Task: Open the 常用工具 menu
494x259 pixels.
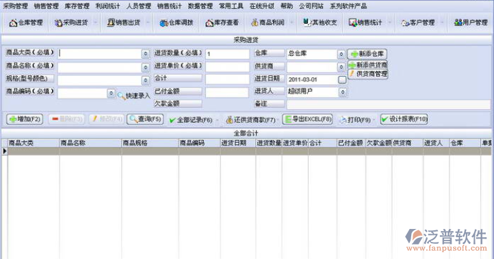Action: point(231,6)
